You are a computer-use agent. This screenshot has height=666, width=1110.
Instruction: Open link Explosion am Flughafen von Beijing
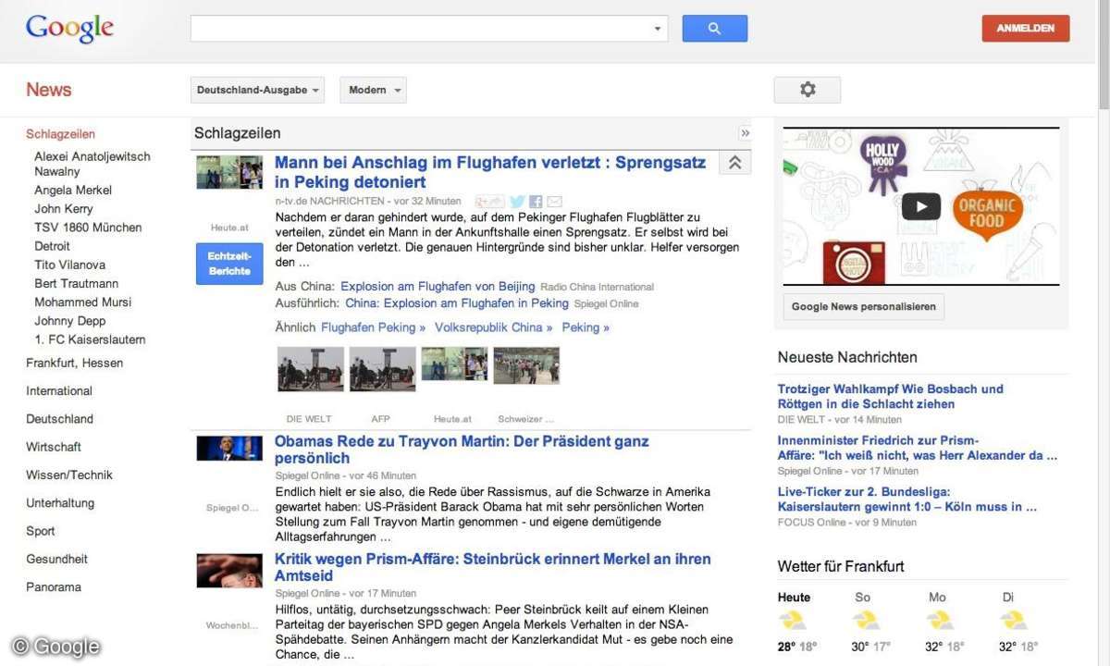[x=438, y=287]
